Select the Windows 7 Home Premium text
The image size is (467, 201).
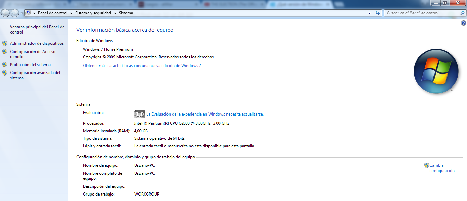108,49
